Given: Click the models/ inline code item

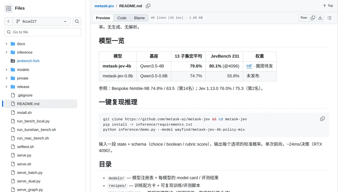Looking at the screenshot, I should (116, 178).
